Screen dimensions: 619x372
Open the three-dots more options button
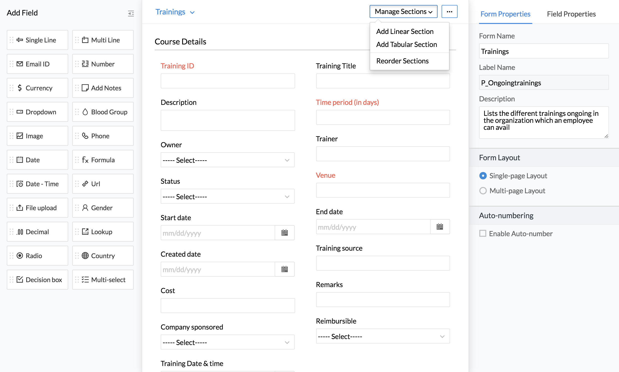pyautogui.click(x=449, y=12)
